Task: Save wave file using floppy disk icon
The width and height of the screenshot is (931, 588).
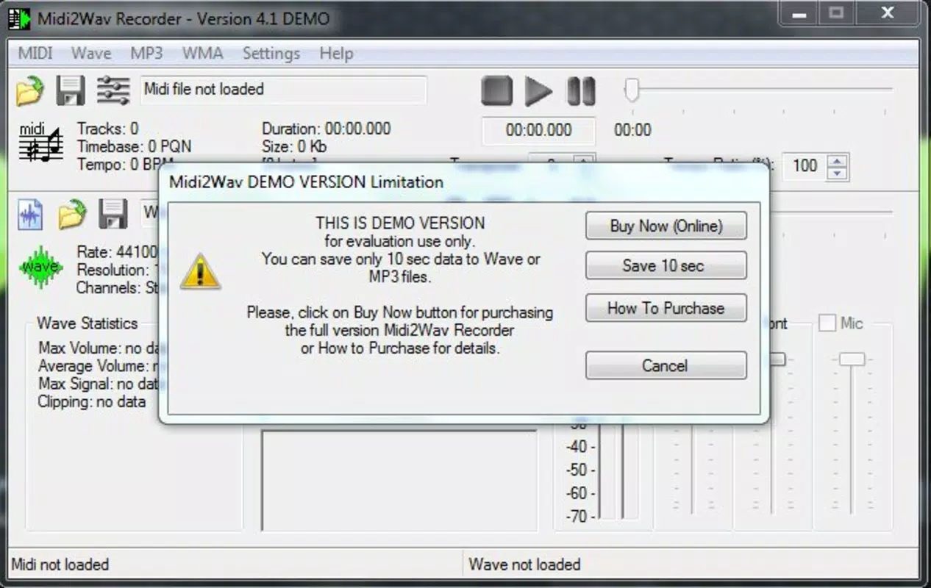Action: tap(113, 215)
